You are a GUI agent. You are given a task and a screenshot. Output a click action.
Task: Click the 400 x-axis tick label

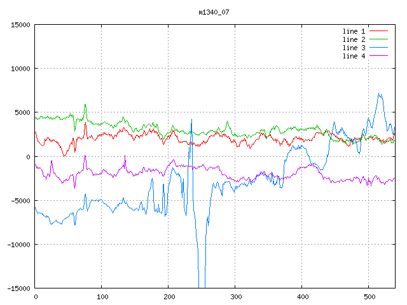tap(302, 297)
